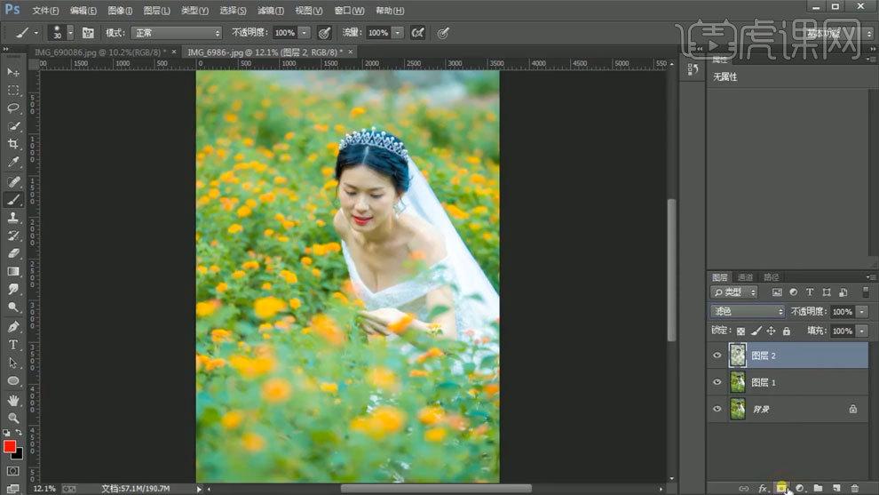This screenshot has width=879, height=495.
Task: Create a new layer icon
Action: [x=836, y=488]
